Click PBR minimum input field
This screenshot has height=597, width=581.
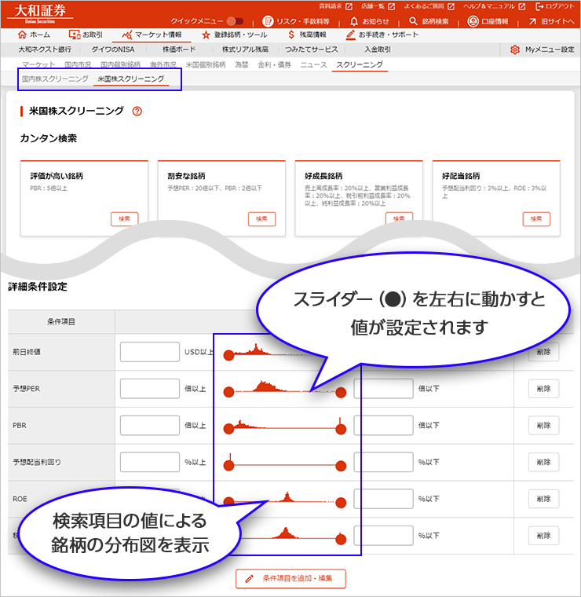click(x=150, y=425)
